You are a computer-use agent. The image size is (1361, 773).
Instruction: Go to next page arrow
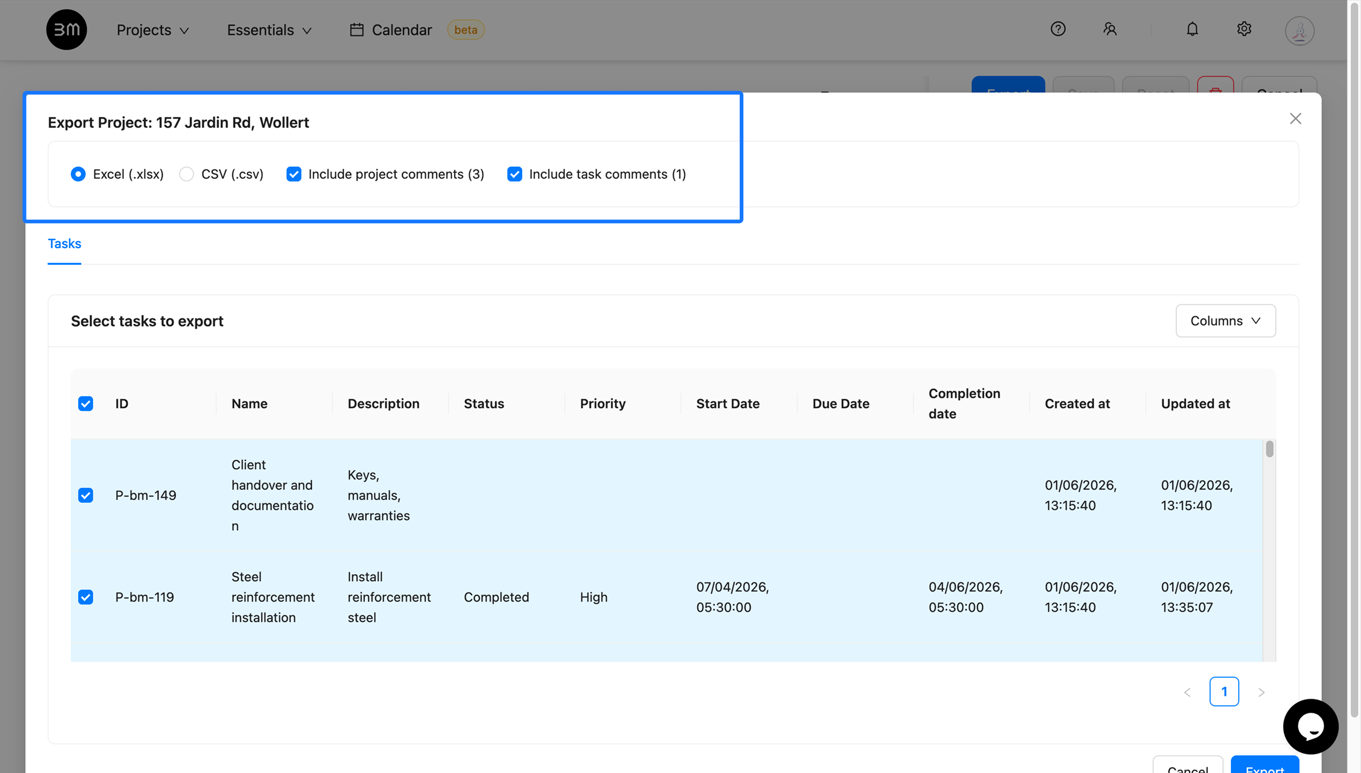click(x=1261, y=692)
